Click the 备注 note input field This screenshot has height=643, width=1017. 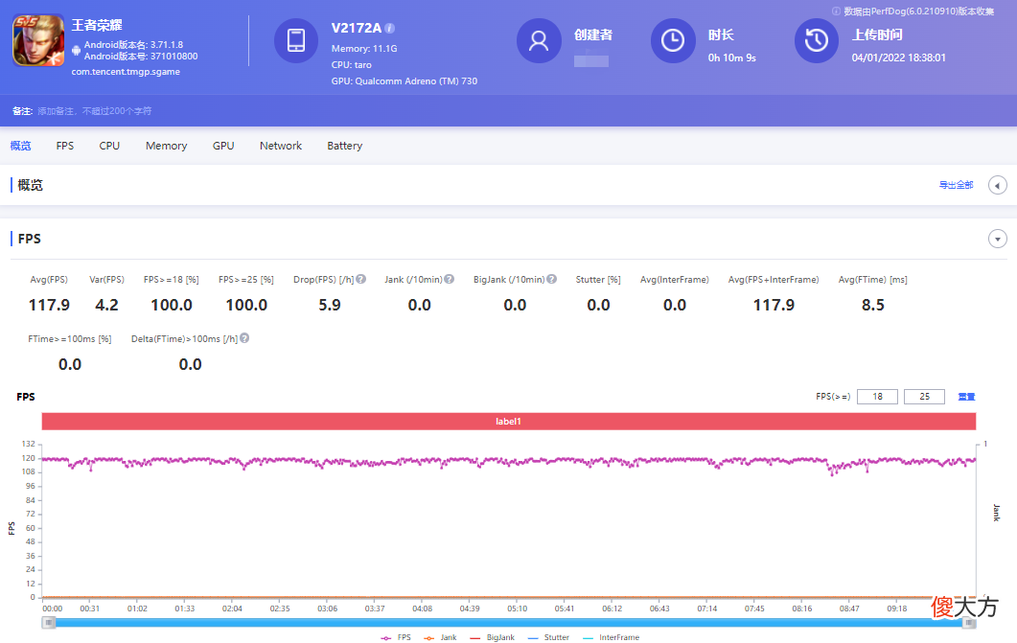pyautogui.click(x=95, y=111)
